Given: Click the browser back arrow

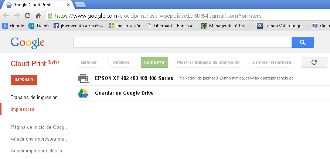Looking at the screenshot, I should (x=6, y=16).
